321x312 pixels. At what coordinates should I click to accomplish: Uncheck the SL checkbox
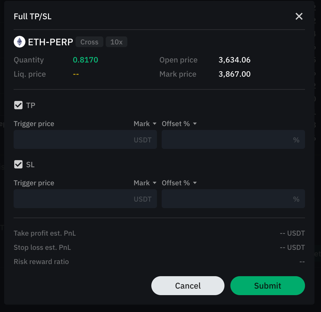(18, 164)
